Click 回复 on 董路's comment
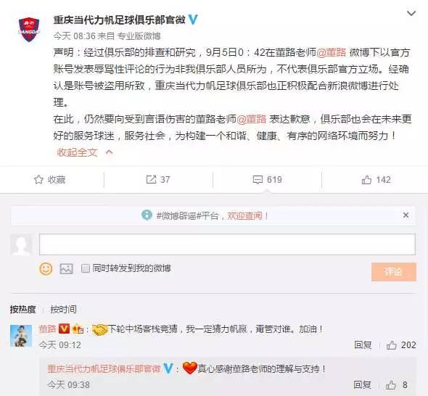 [x=363, y=345]
